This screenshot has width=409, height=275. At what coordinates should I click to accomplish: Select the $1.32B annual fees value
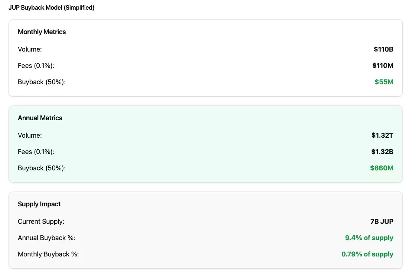click(382, 152)
